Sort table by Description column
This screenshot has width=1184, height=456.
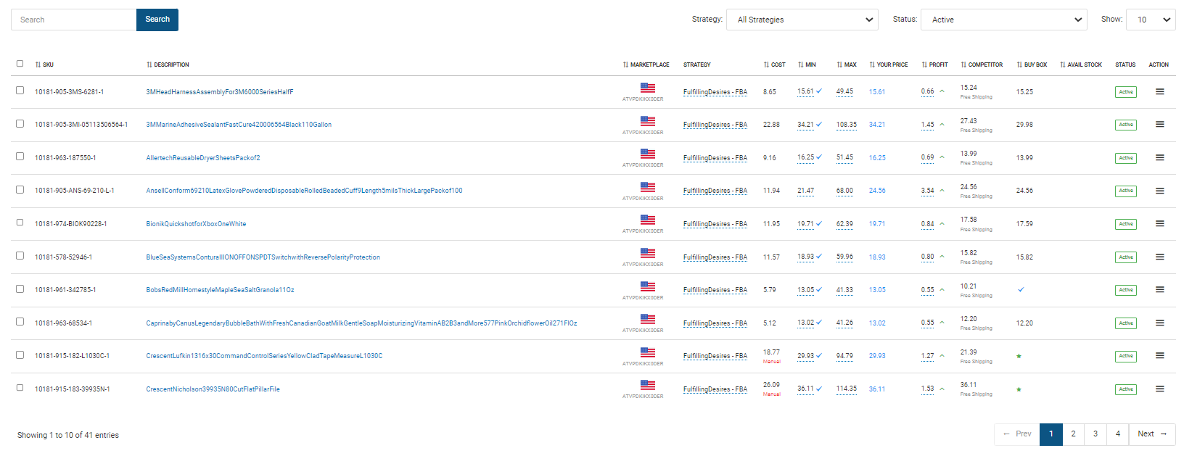168,65
